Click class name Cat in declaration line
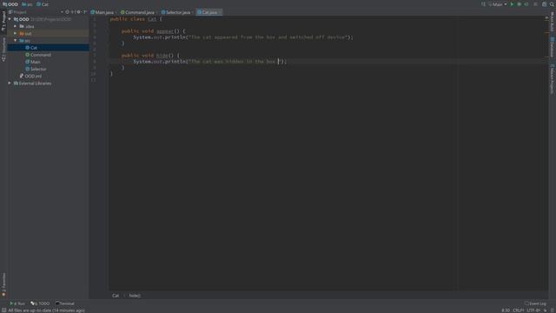556x313 pixels. (152, 19)
